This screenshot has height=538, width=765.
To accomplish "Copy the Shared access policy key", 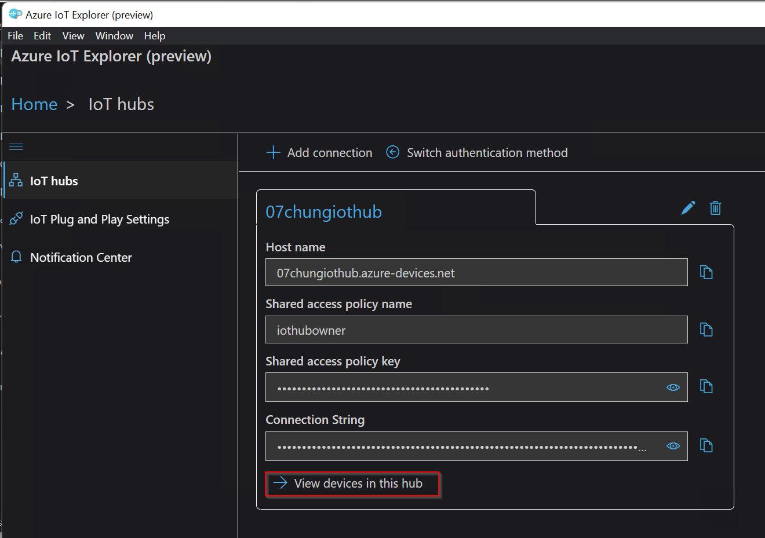I will click(x=706, y=386).
